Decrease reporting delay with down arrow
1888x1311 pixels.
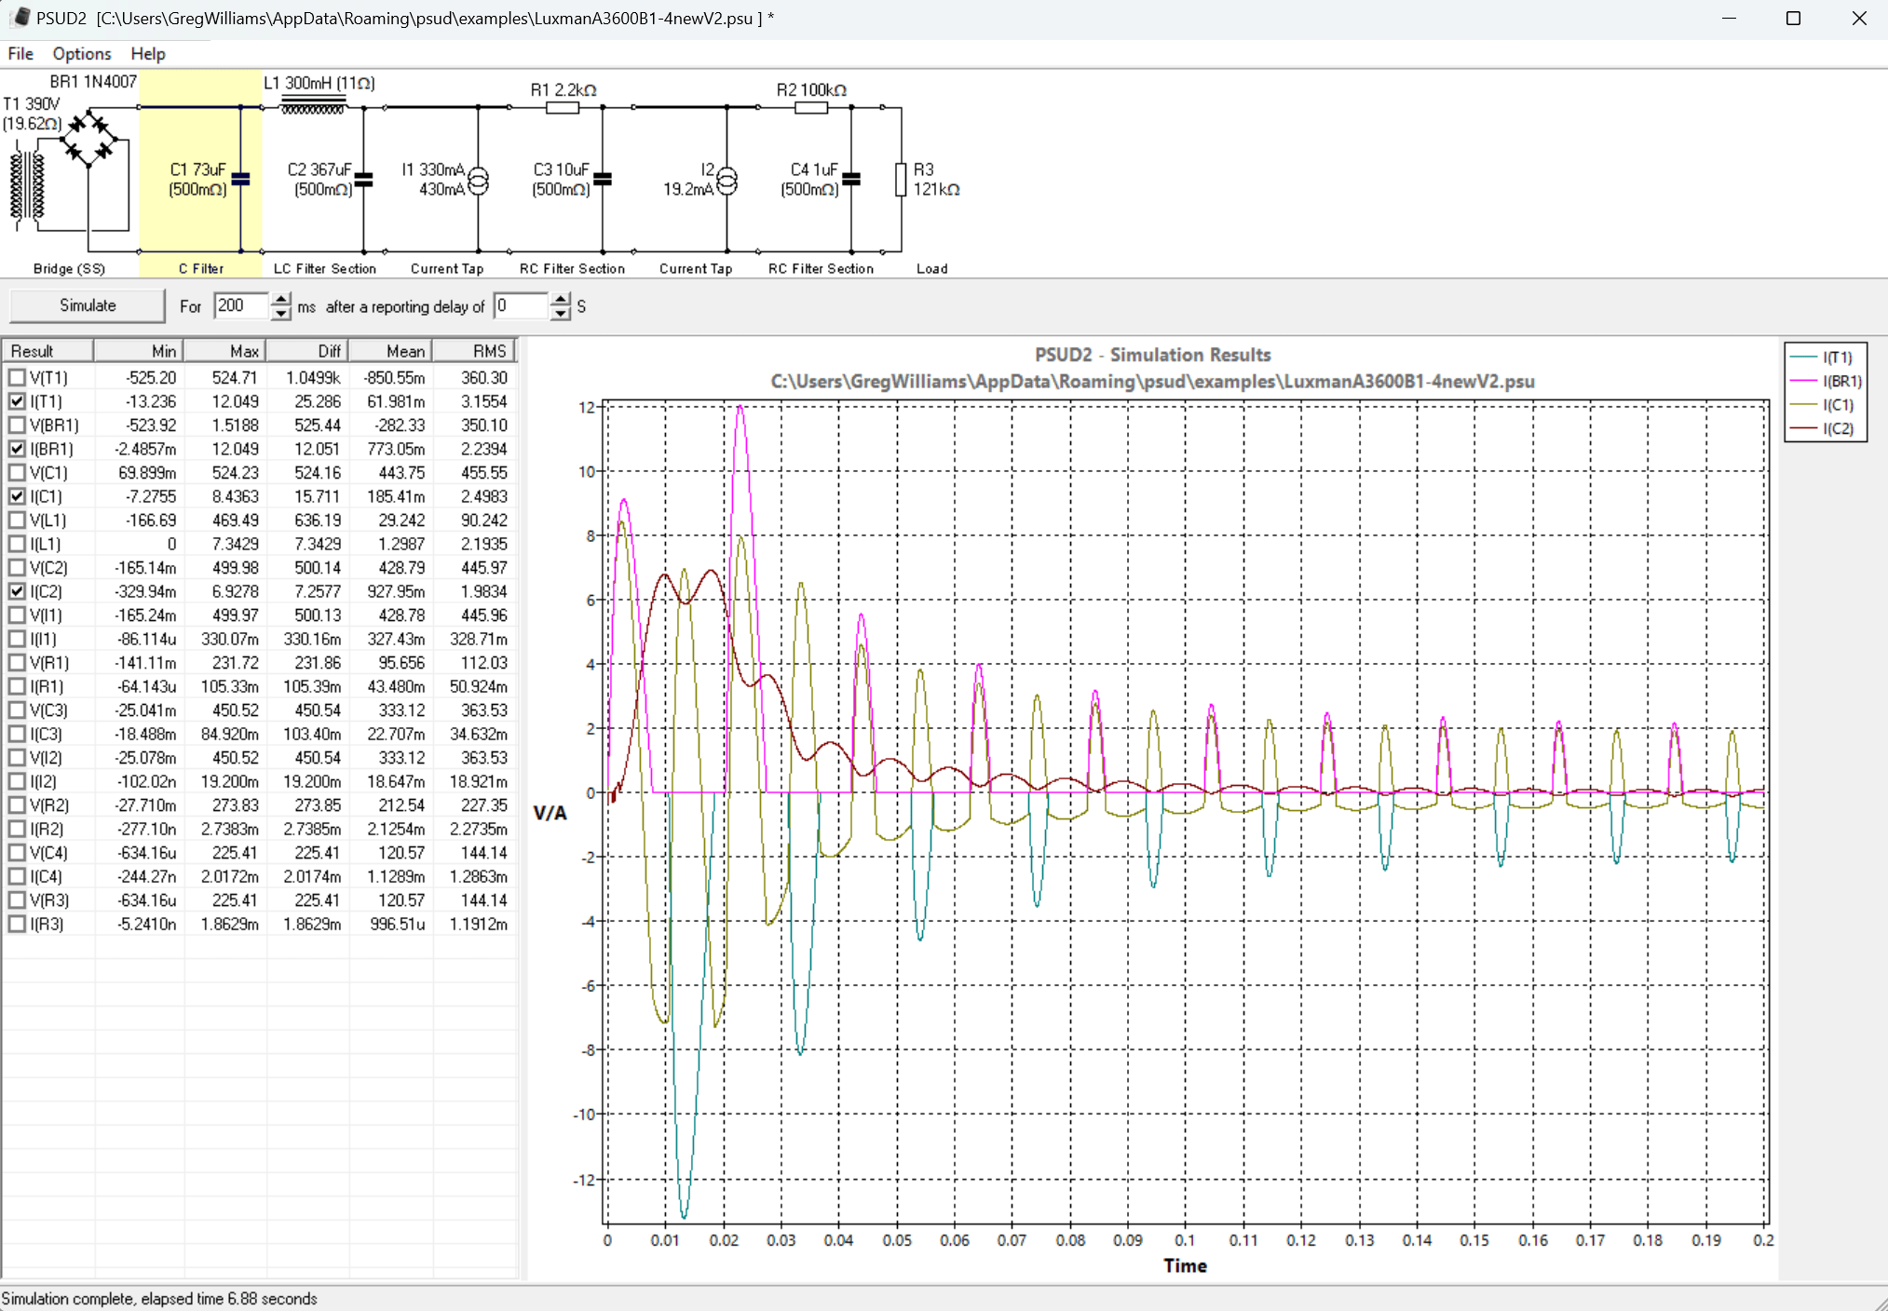coord(560,313)
